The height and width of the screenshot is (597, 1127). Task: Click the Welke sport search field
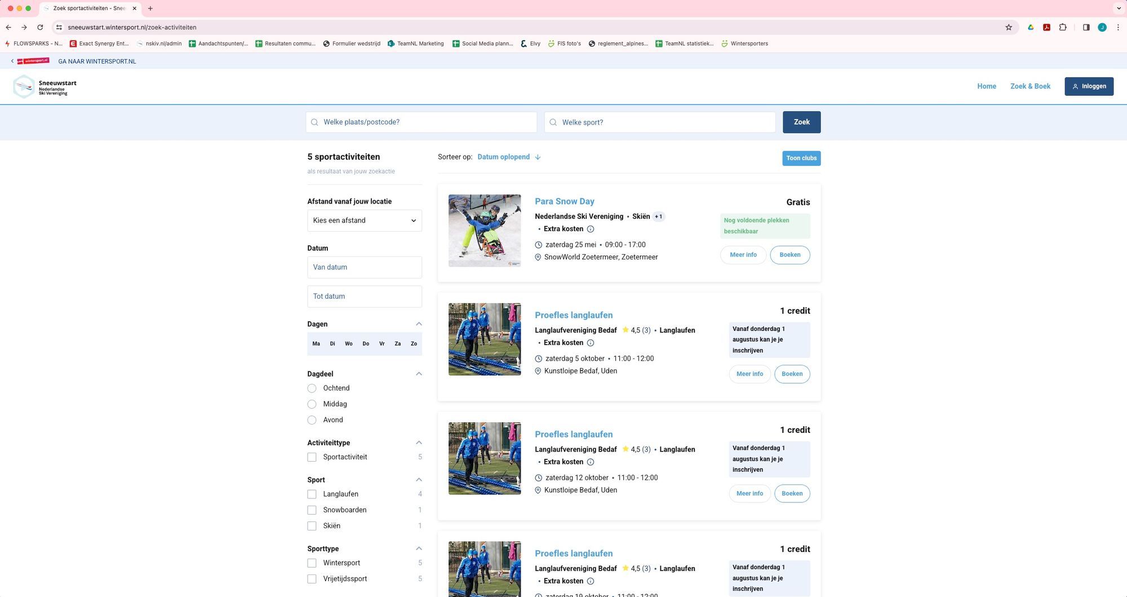[x=660, y=122]
